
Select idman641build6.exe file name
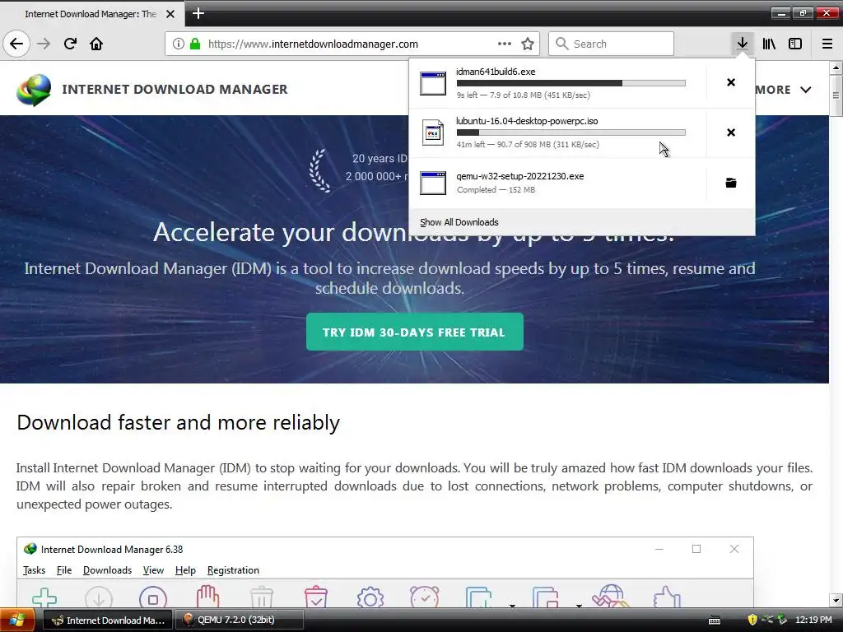pos(495,72)
